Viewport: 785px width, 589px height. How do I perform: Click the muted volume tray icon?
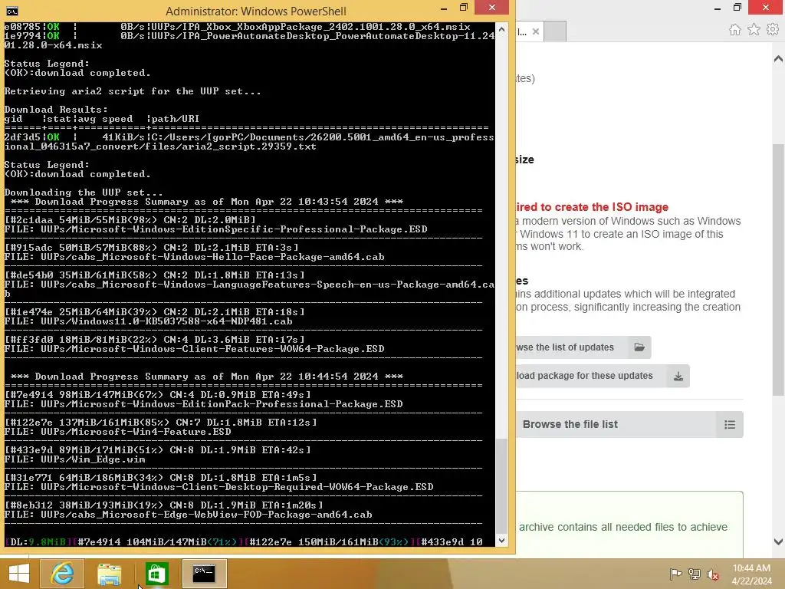pyautogui.click(x=713, y=574)
